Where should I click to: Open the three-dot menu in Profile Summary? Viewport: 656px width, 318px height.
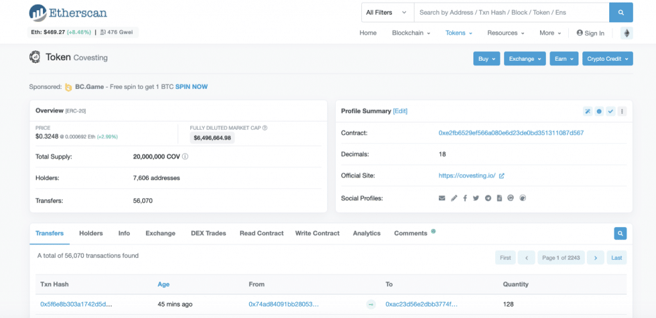[622, 111]
